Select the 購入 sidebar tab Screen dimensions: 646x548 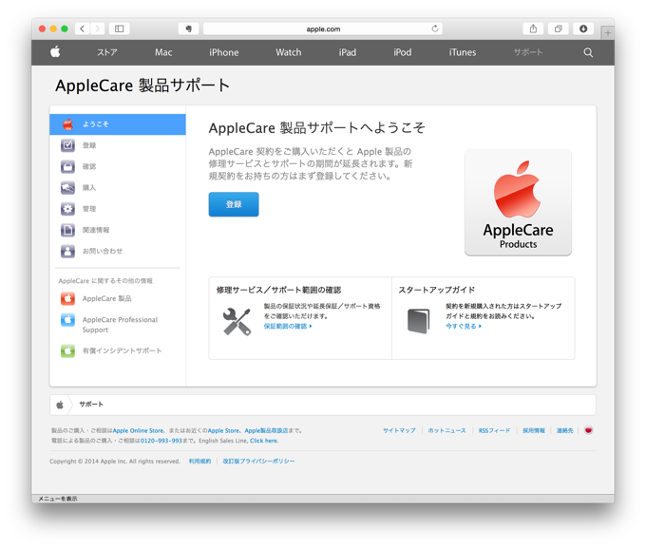tap(118, 188)
